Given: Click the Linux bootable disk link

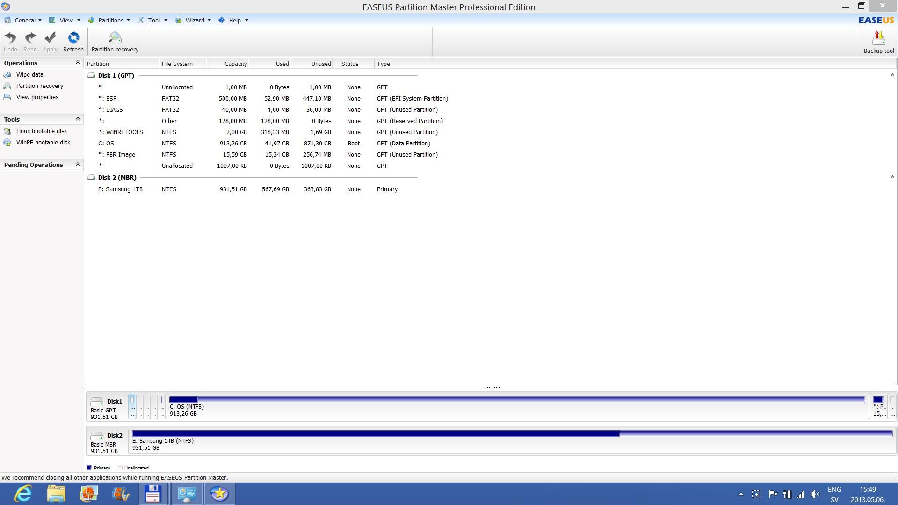Looking at the screenshot, I should click(42, 131).
